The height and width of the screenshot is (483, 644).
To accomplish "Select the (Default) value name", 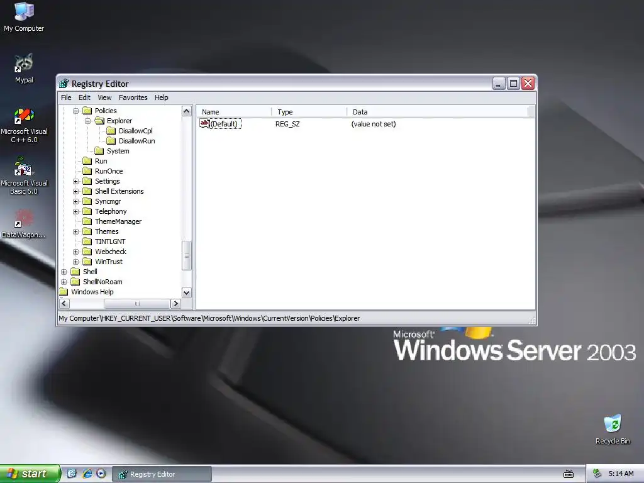I will [x=224, y=124].
